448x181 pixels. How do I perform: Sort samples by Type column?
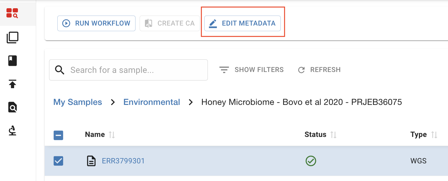(434, 135)
